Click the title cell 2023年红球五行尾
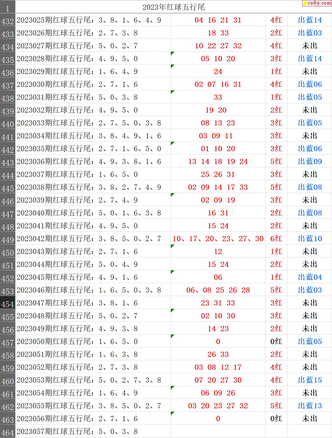The image size is (332, 438). coord(173,7)
